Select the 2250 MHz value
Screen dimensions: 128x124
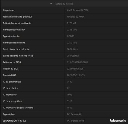(72, 43)
